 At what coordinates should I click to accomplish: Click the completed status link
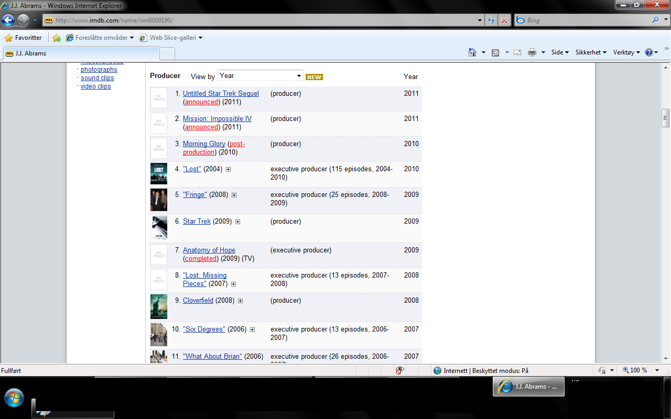(x=201, y=259)
